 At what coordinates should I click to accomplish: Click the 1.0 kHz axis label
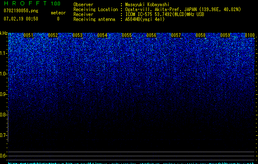point(3,74)
